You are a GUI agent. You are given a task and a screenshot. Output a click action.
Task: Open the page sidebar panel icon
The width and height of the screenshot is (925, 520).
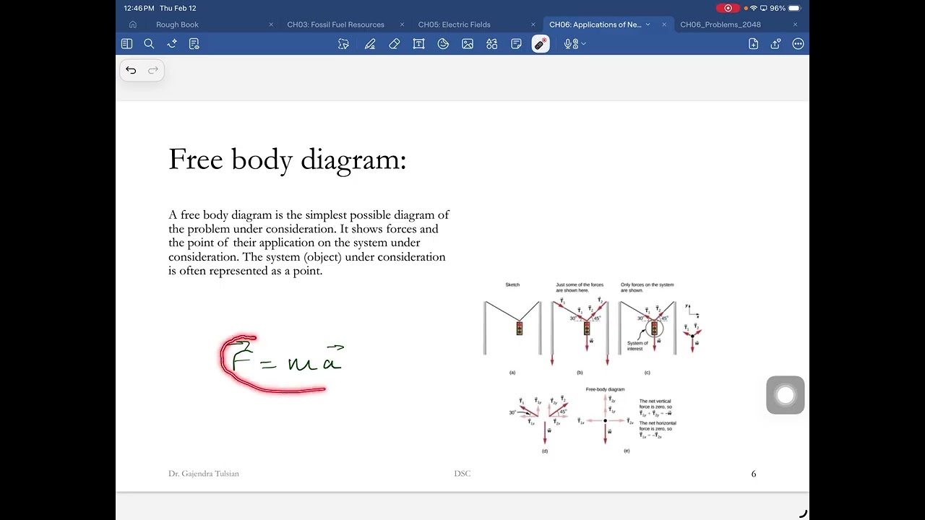coord(127,44)
